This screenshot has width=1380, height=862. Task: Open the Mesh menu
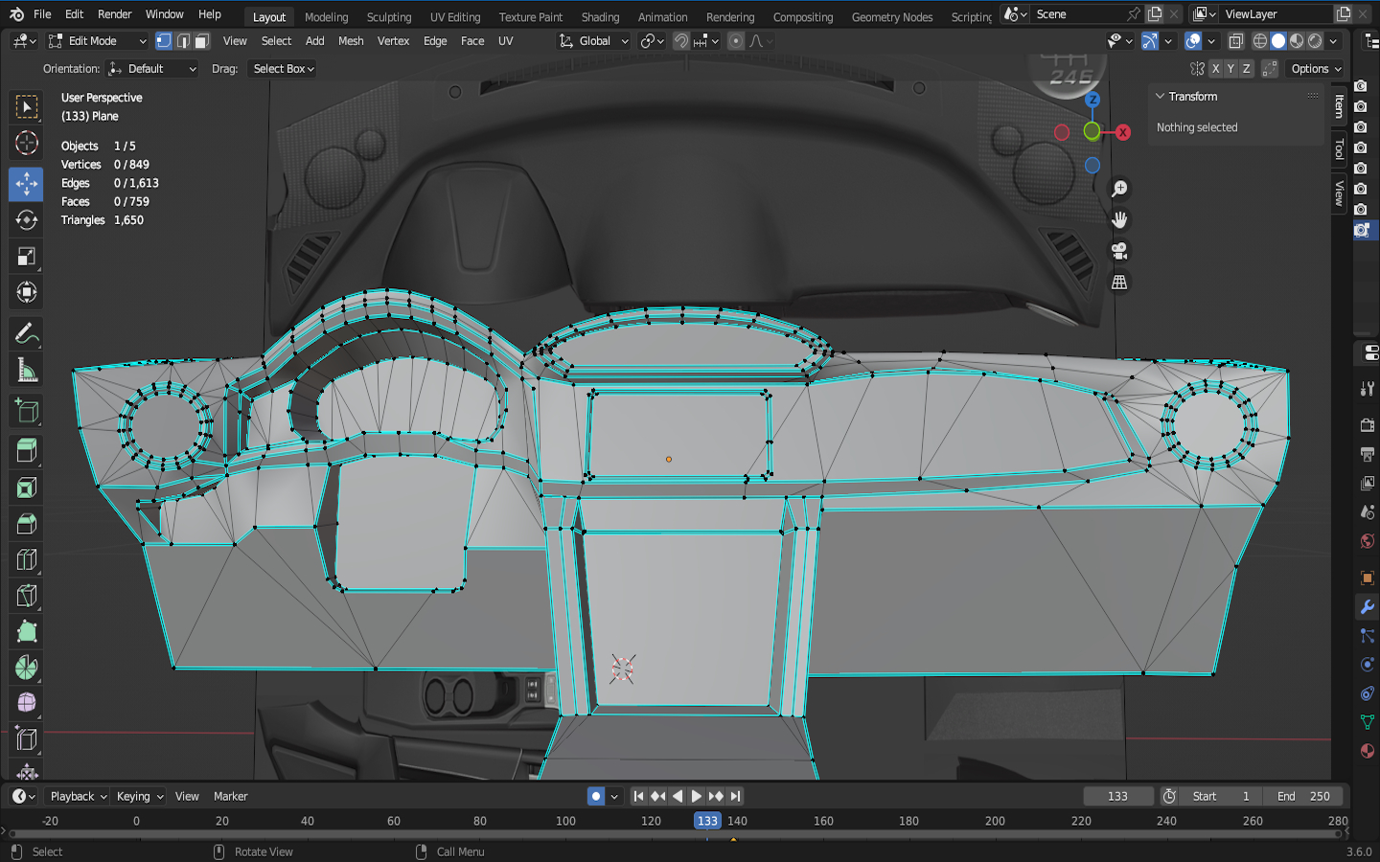(x=351, y=41)
